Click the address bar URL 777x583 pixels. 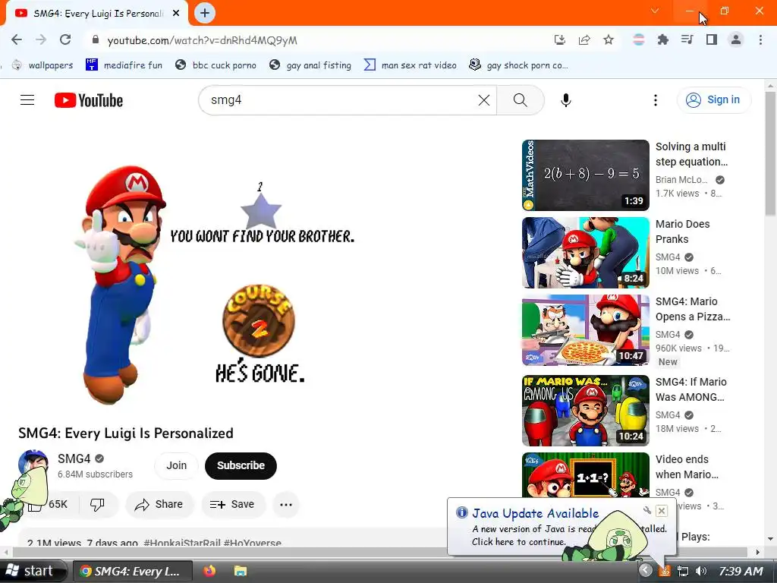click(202, 41)
